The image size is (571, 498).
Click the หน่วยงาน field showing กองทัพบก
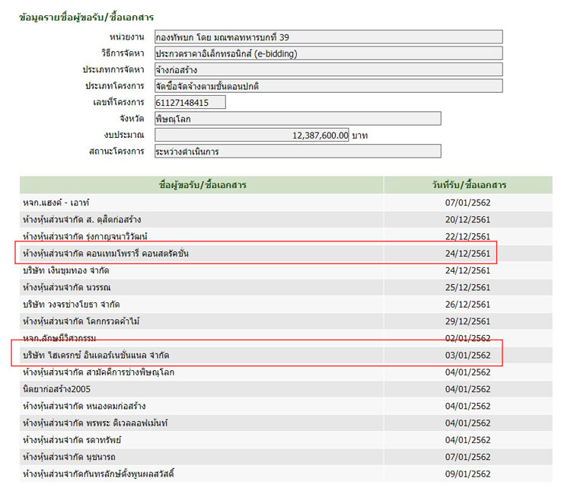click(327, 37)
